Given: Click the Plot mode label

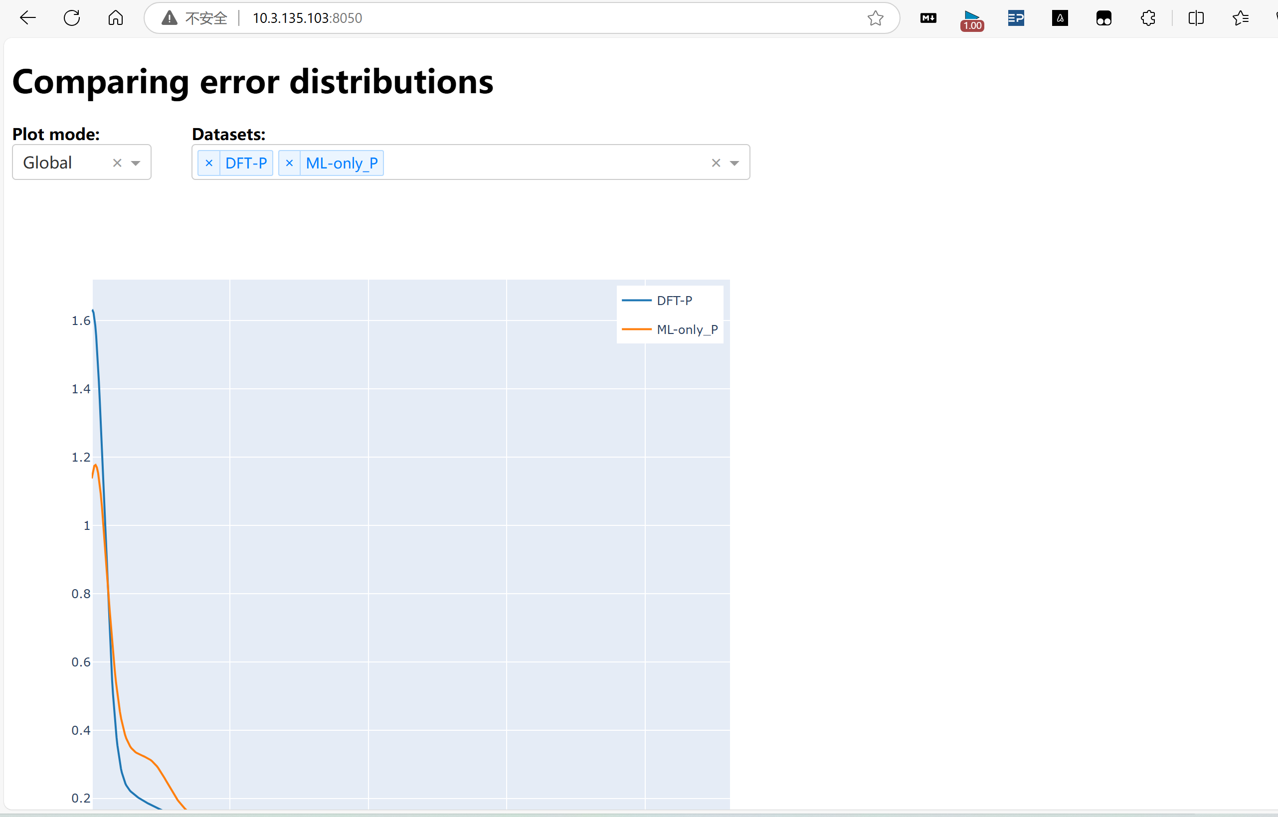Looking at the screenshot, I should pyautogui.click(x=56, y=134).
